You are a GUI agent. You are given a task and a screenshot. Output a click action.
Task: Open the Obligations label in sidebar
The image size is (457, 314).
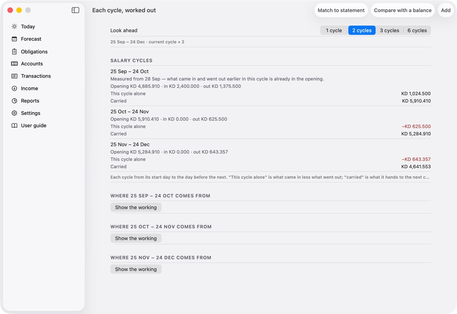click(34, 51)
